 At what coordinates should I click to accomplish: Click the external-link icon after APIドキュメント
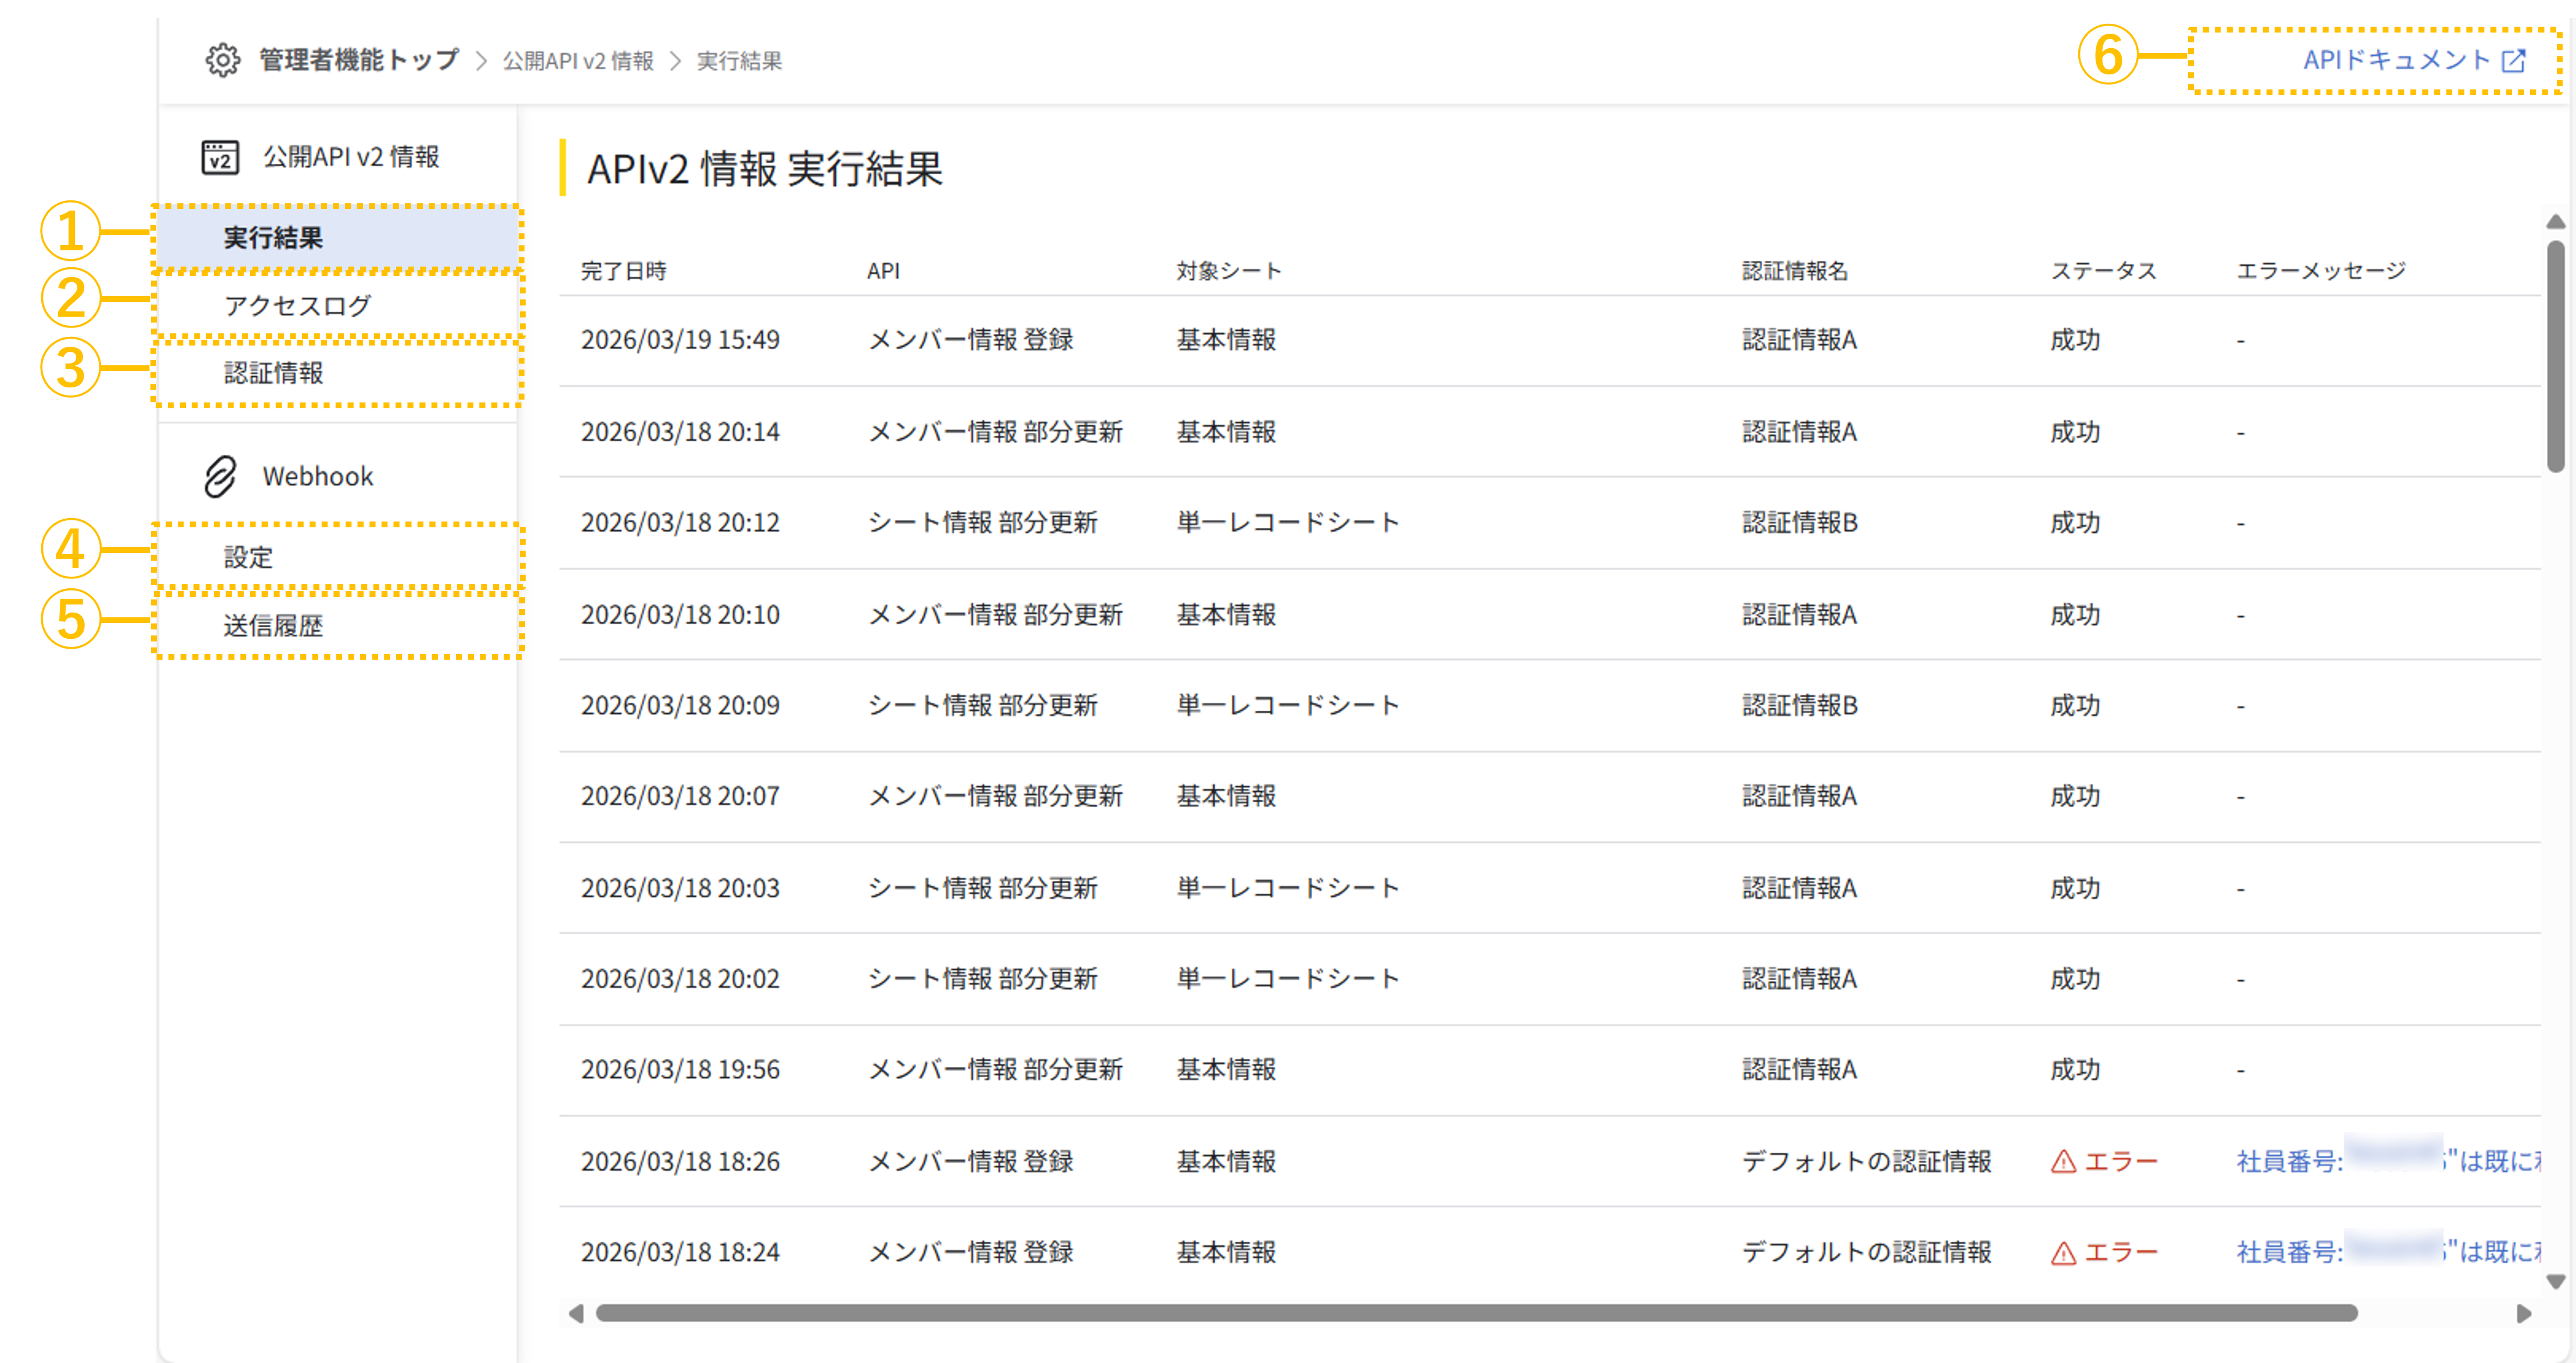(x=2513, y=61)
